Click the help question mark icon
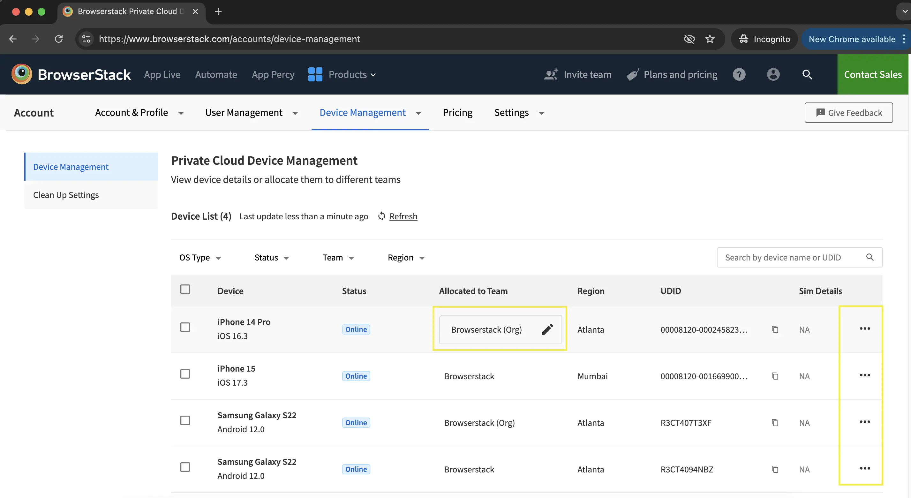Image resolution: width=911 pixels, height=498 pixels. (739, 74)
